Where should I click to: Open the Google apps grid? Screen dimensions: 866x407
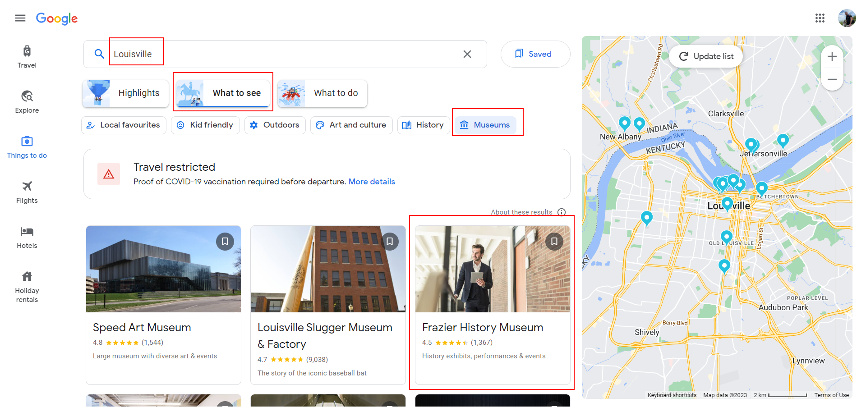(x=820, y=18)
